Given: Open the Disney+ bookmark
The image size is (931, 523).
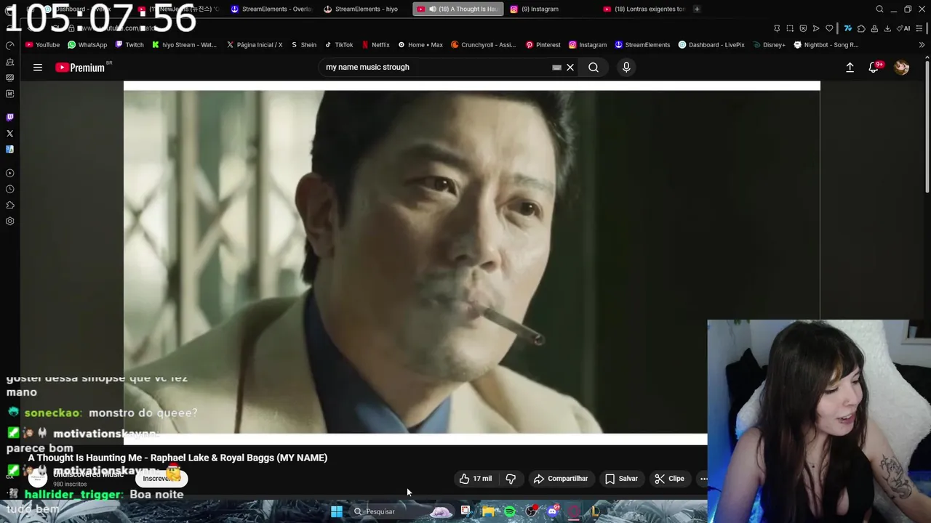Looking at the screenshot, I should tap(770, 45).
